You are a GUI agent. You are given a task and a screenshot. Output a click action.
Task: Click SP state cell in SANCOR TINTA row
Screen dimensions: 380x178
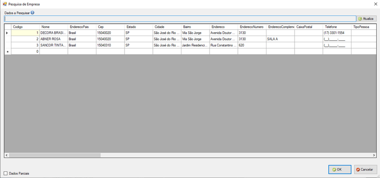[139, 45]
